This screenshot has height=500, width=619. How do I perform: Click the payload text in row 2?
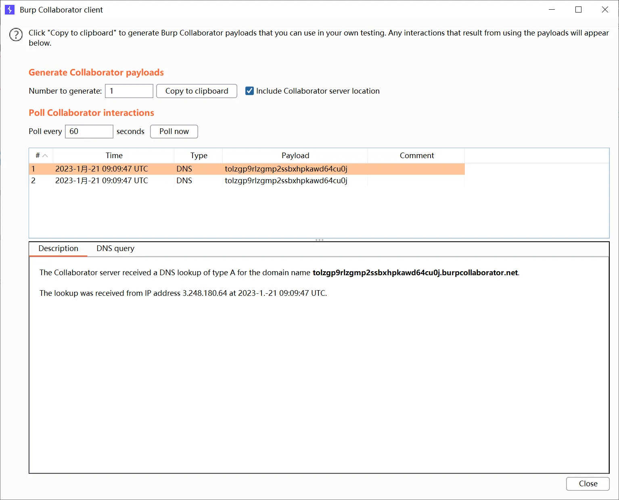tap(286, 181)
